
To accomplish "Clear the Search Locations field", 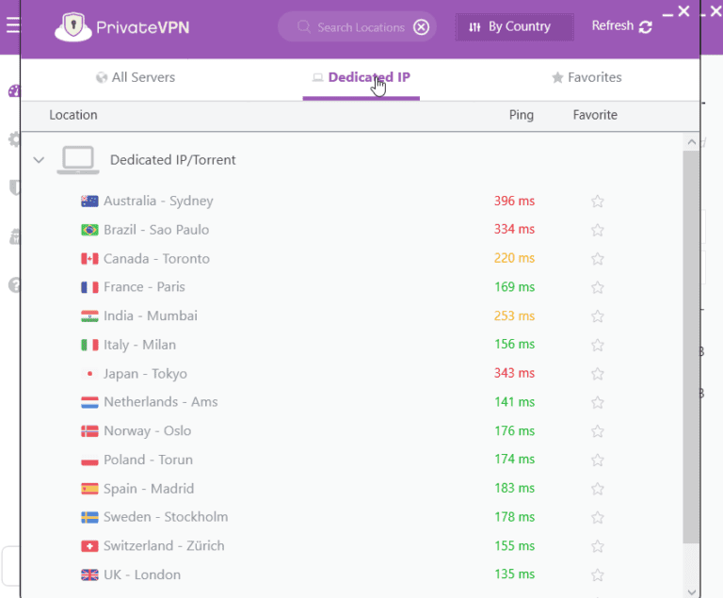I will click(x=421, y=27).
